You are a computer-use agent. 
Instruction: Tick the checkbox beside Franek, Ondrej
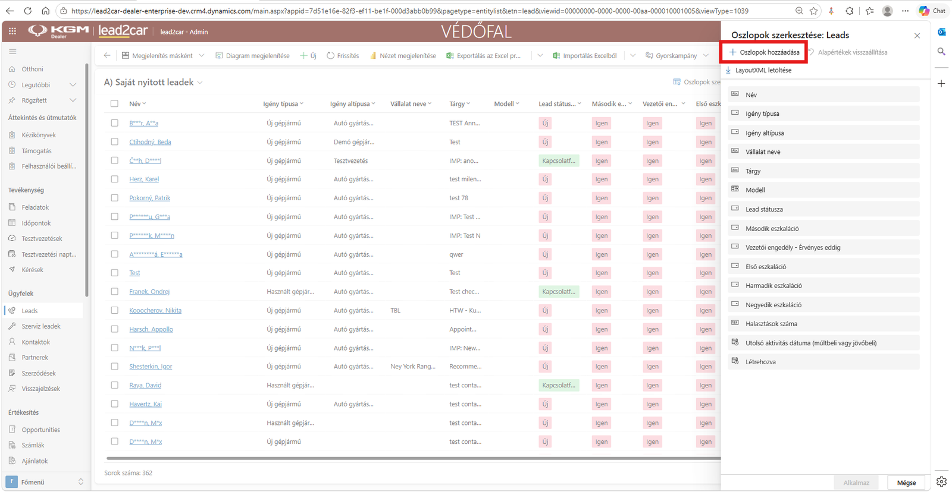point(114,292)
